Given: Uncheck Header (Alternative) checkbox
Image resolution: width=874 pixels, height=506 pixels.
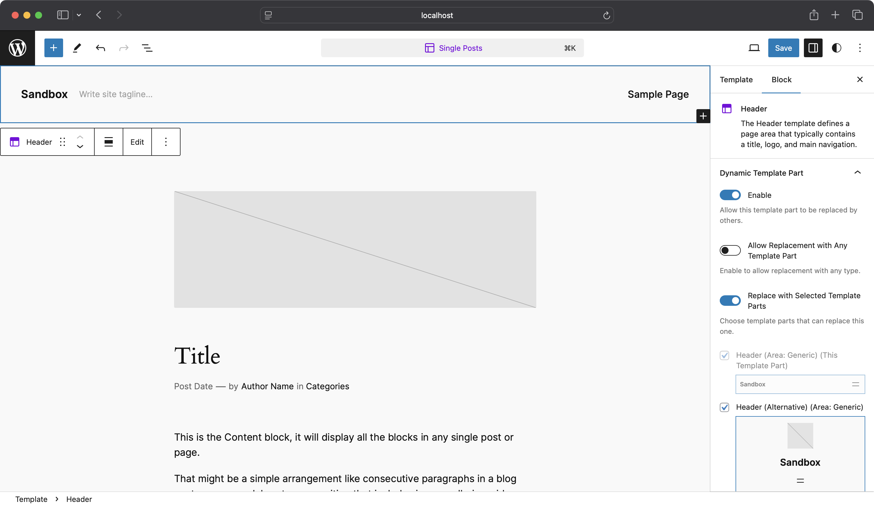Looking at the screenshot, I should coord(724,407).
